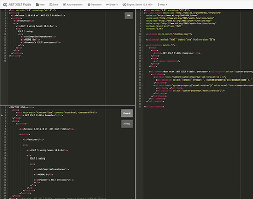Run the Transform command
The height and width of the screenshot is (199, 253).
pyautogui.click(x=95, y=5)
